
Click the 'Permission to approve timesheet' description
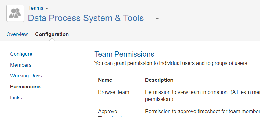click(203, 112)
